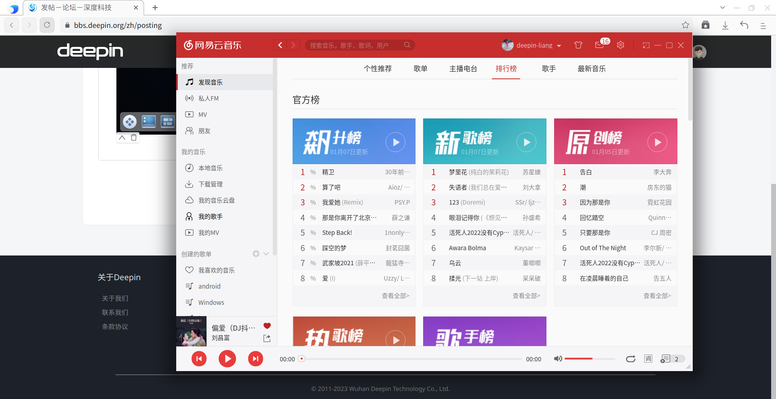Viewport: 776px width, 399px height.
Task: Open the 歌手 tab
Action: tap(548, 69)
